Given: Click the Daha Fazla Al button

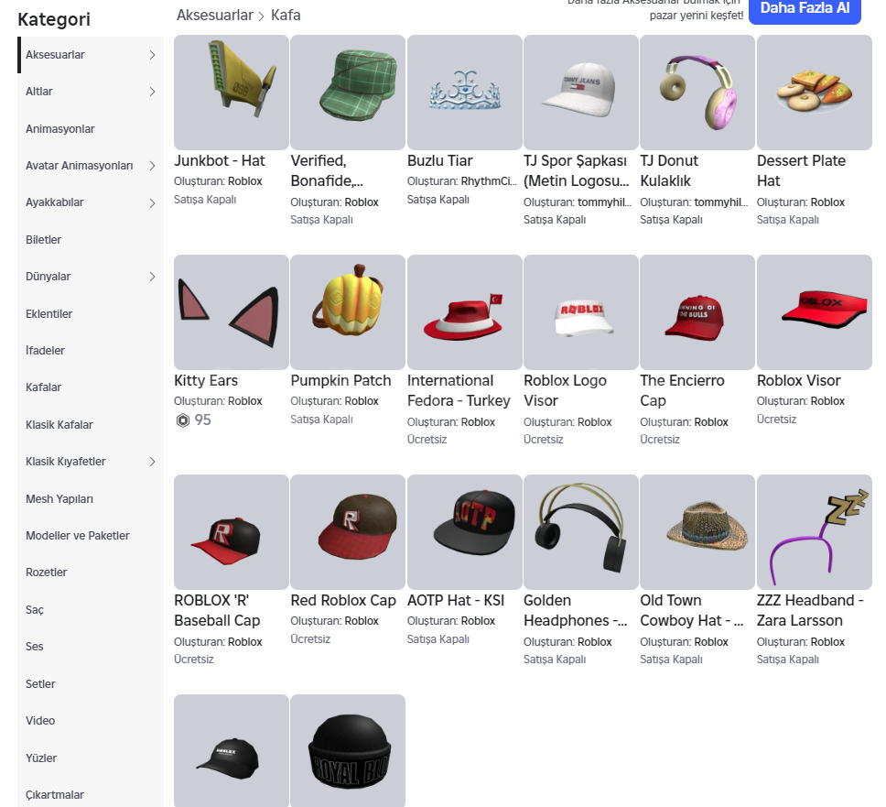Looking at the screenshot, I should pos(805,9).
